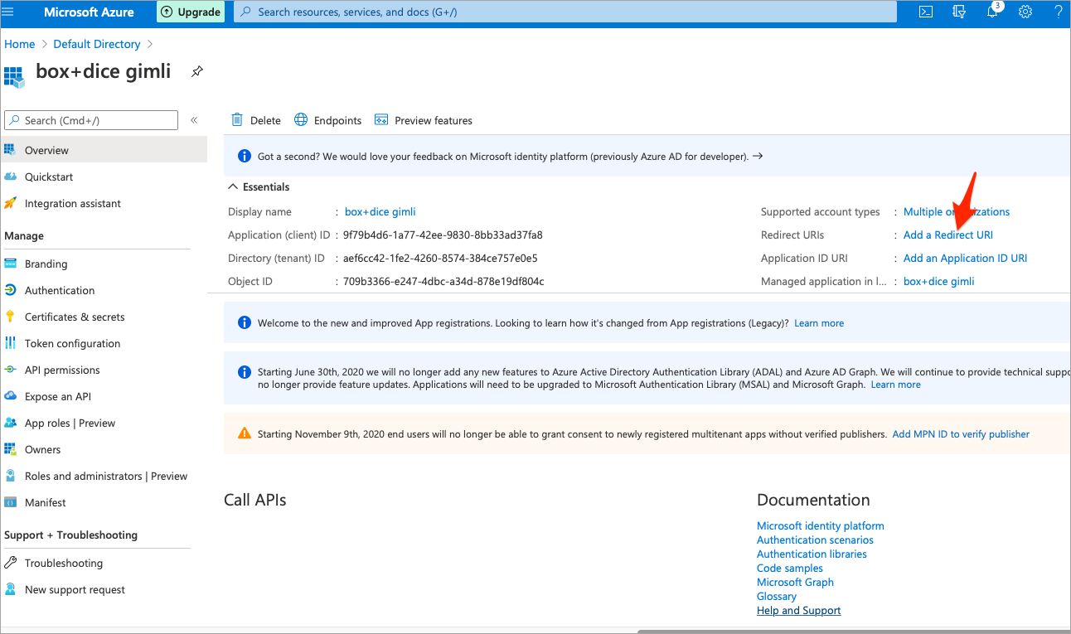The height and width of the screenshot is (634, 1071).
Task: Open the Microsoft Graph documentation link
Action: pyautogui.click(x=795, y=583)
